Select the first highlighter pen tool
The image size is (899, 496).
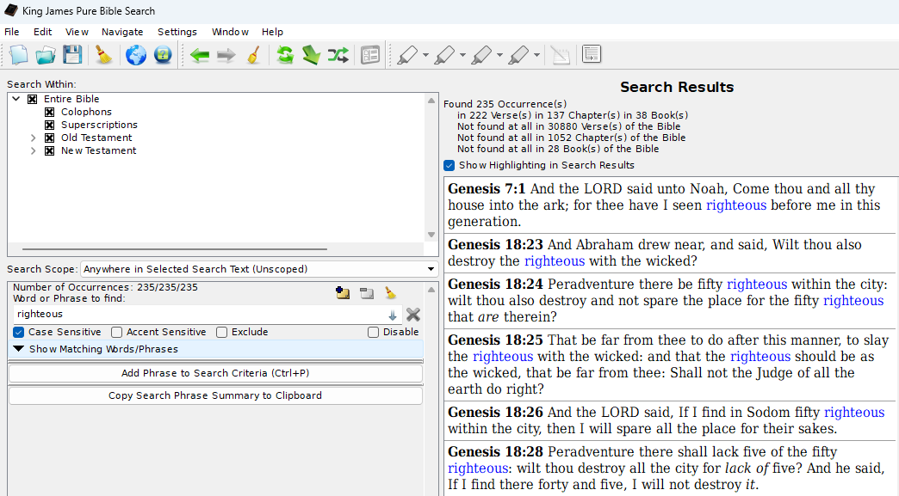(405, 55)
